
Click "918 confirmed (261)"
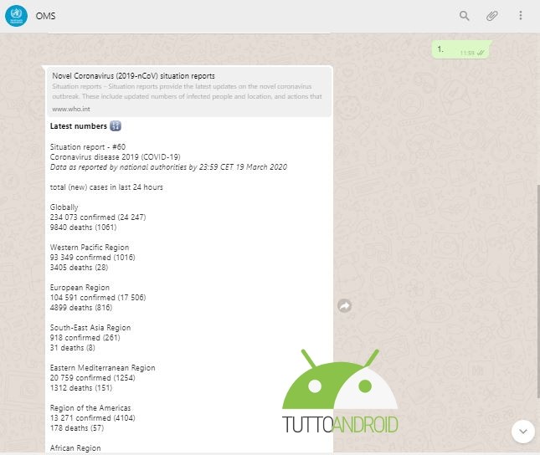pos(85,338)
